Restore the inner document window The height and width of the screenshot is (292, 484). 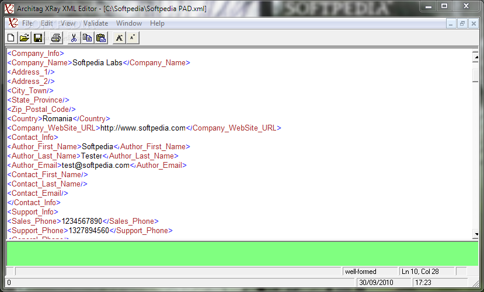click(x=462, y=24)
